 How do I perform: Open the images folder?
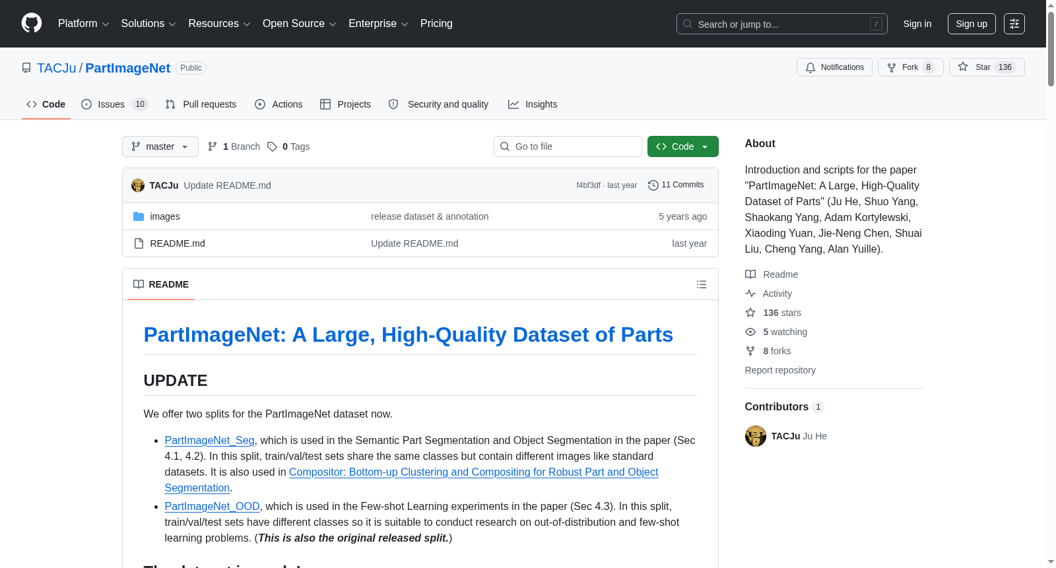(165, 216)
